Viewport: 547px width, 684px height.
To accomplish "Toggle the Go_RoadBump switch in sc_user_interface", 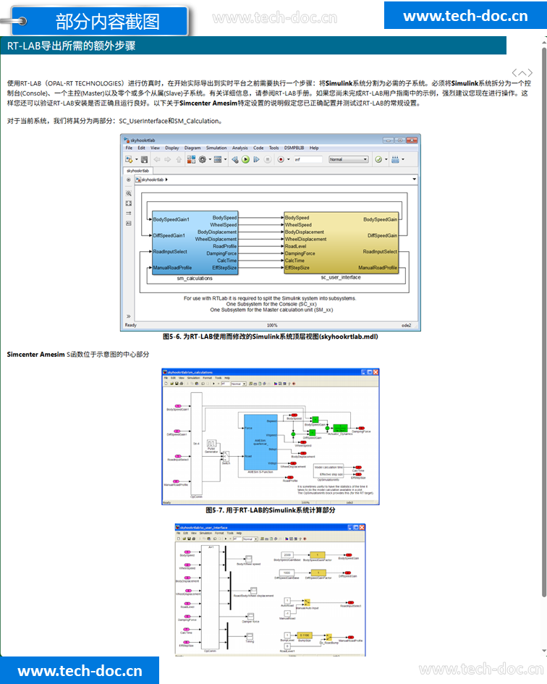I will click(328, 638).
